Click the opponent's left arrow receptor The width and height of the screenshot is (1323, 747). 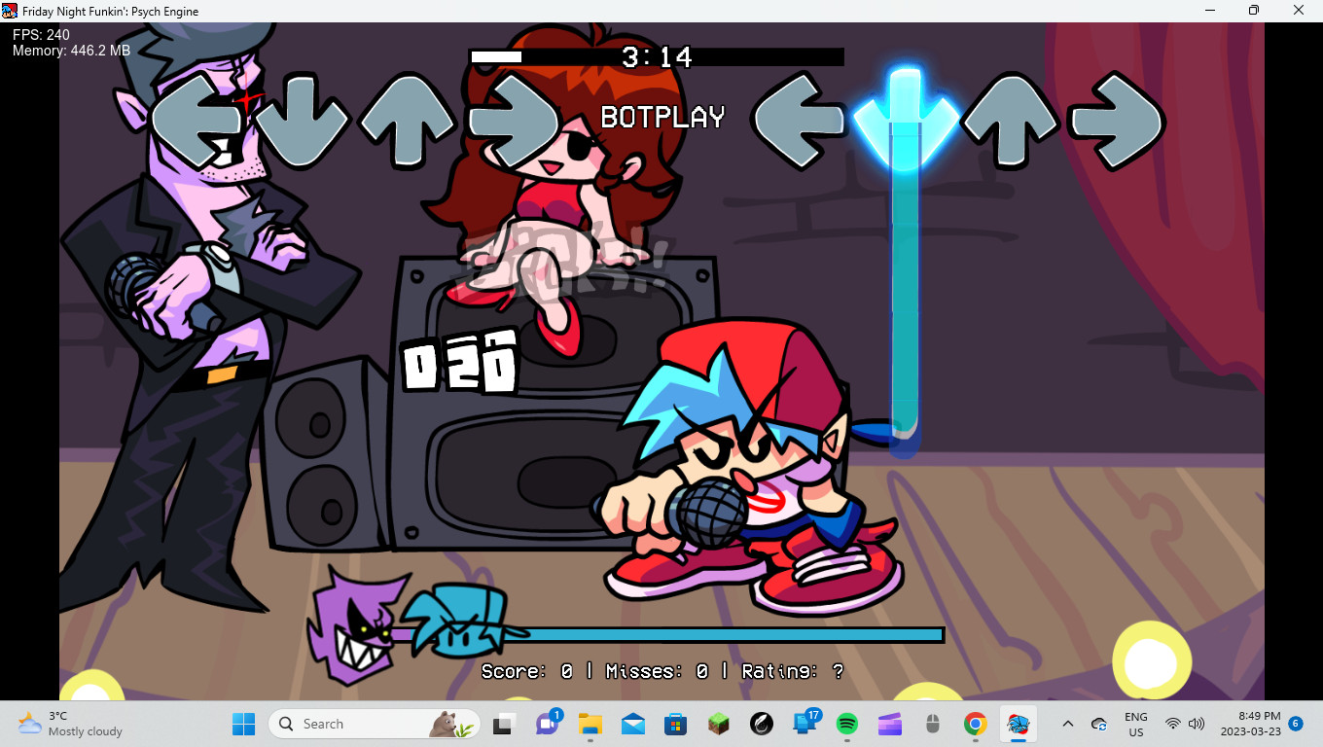pyautogui.click(x=197, y=120)
